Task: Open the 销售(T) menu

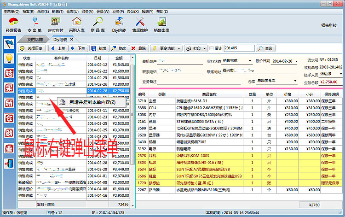Action: 57,12
